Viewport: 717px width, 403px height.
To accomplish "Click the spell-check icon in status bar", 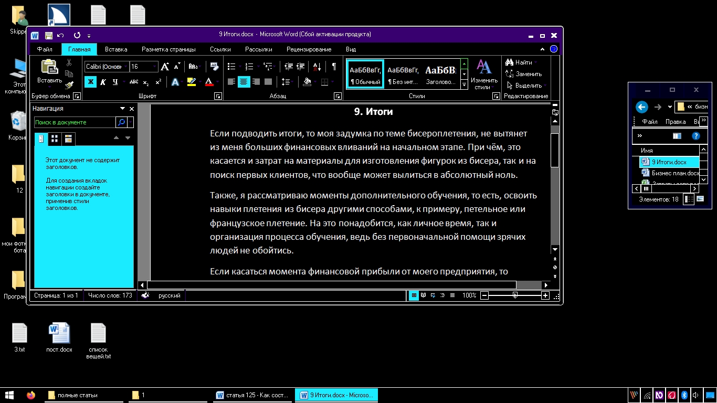I will (x=145, y=295).
